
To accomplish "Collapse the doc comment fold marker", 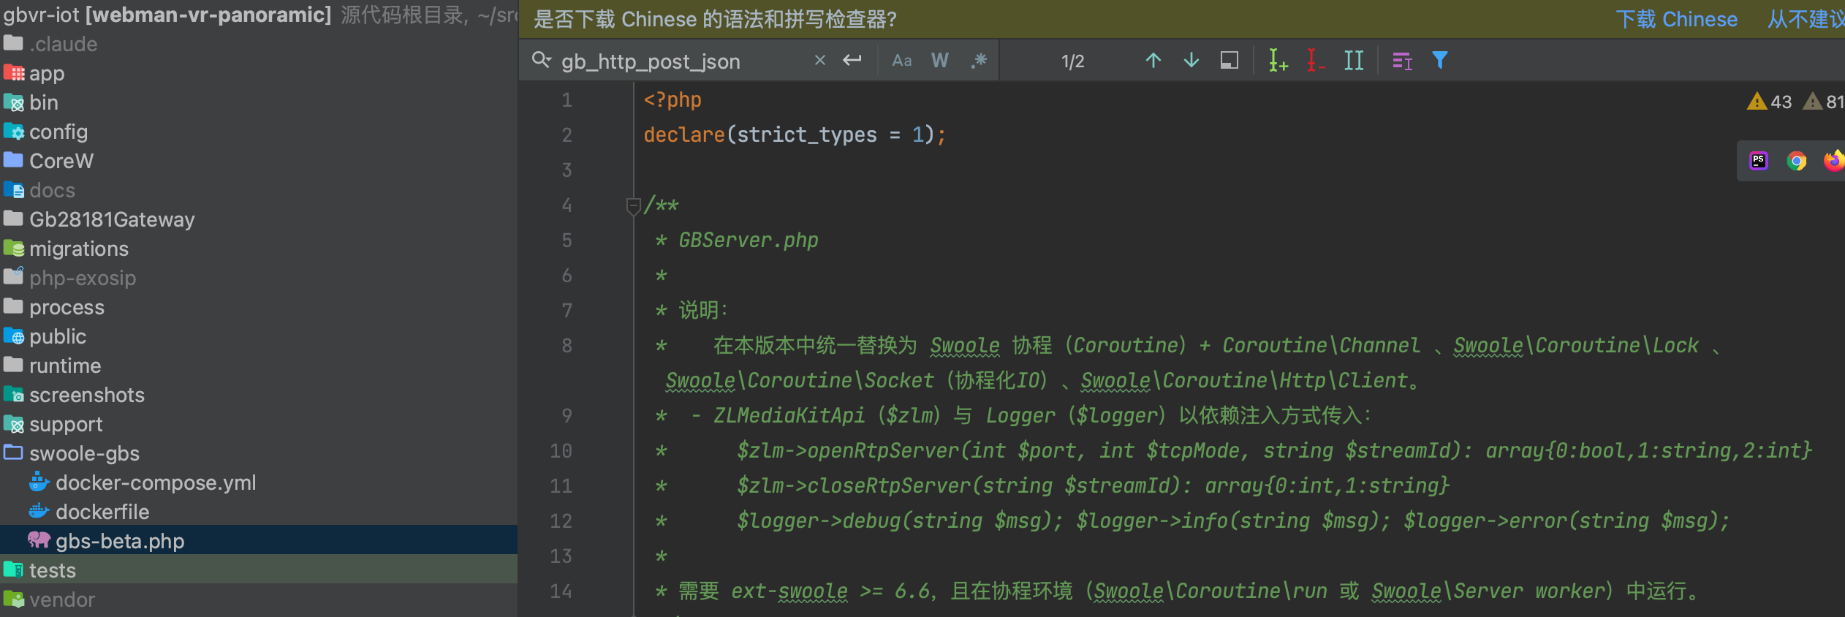I will (x=634, y=206).
